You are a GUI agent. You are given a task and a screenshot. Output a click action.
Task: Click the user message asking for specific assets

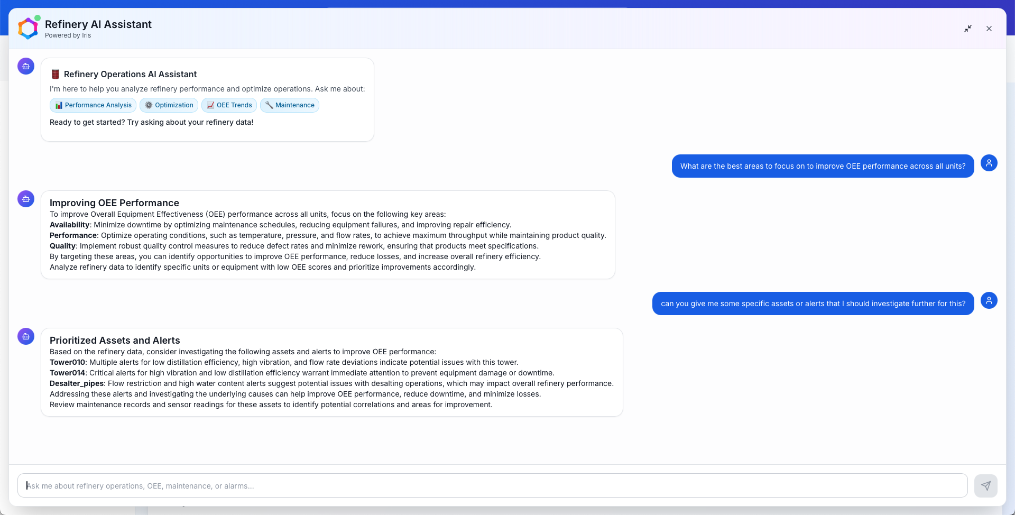pyautogui.click(x=813, y=304)
